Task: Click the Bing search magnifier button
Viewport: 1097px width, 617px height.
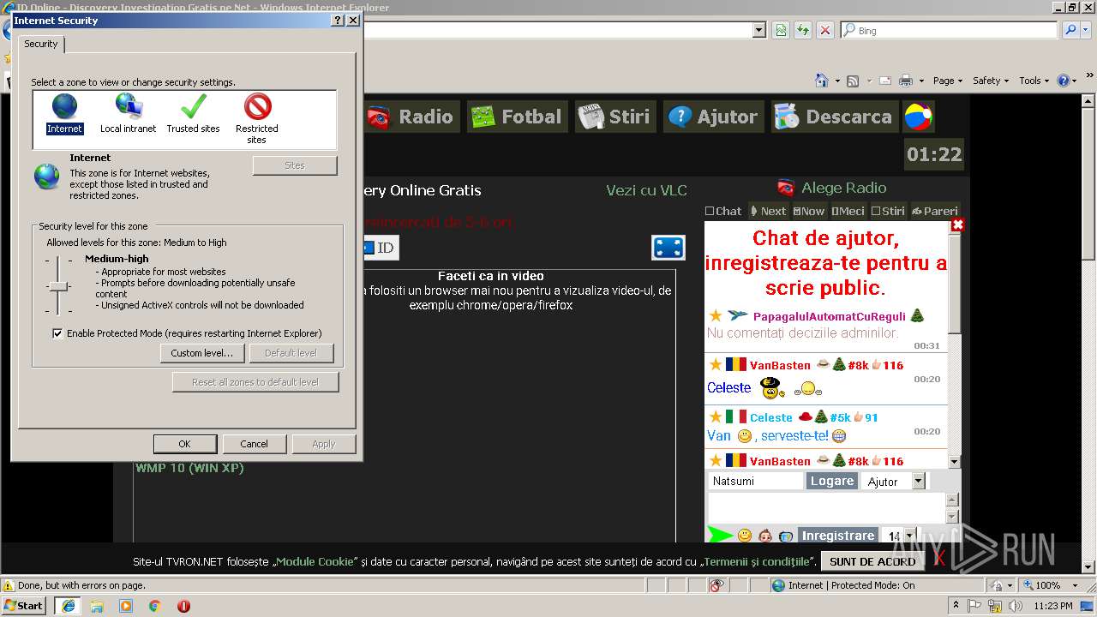Action: click(x=1070, y=30)
